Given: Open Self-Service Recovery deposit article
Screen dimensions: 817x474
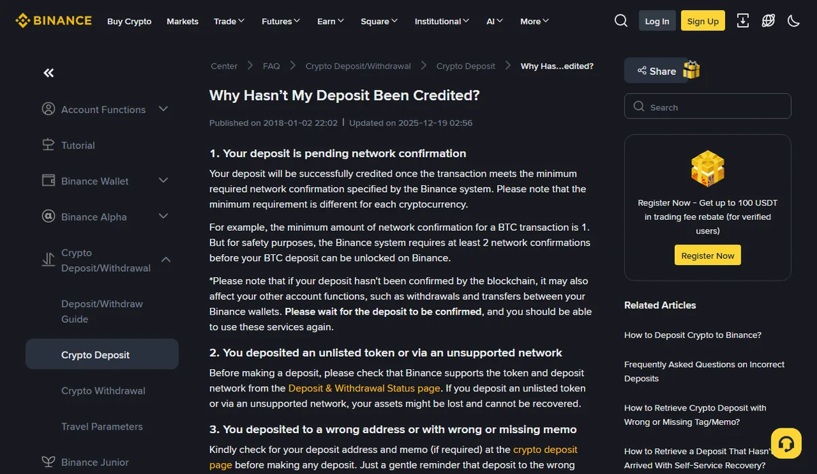Looking at the screenshot, I should point(697,458).
